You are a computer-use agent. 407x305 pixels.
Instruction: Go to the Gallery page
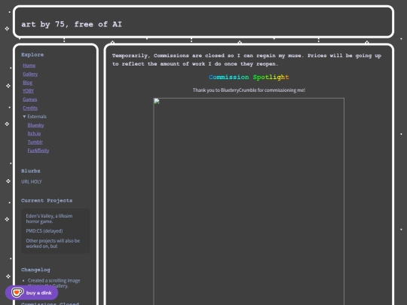coord(30,74)
